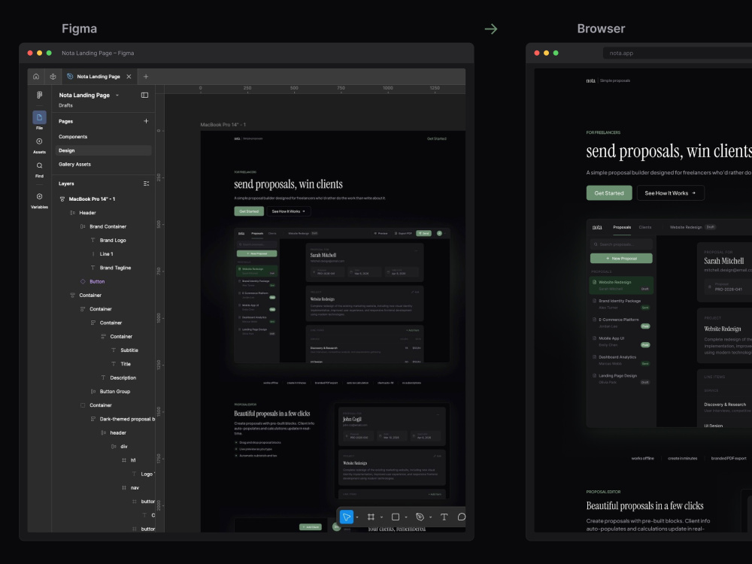This screenshot has height=564, width=752.
Task: Open the Frame tool options arrow
Action: [x=382, y=517]
